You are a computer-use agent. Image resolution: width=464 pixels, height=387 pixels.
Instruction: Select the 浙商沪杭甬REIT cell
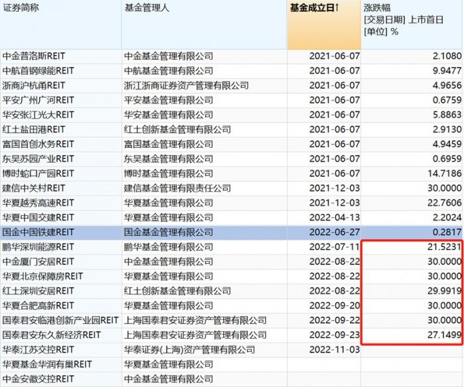[x=61, y=85]
